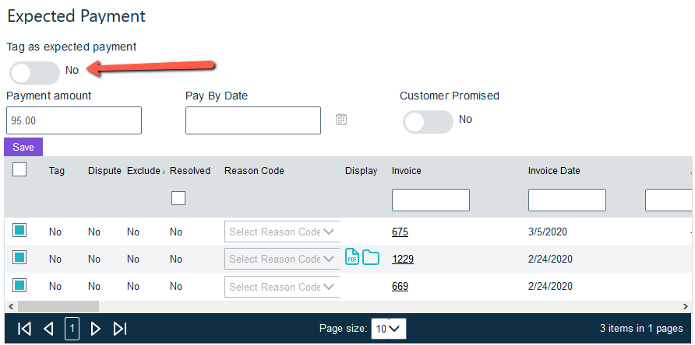Click into the Payment amount field
This screenshot has width=695, height=345.
pyautogui.click(x=74, y=121)
